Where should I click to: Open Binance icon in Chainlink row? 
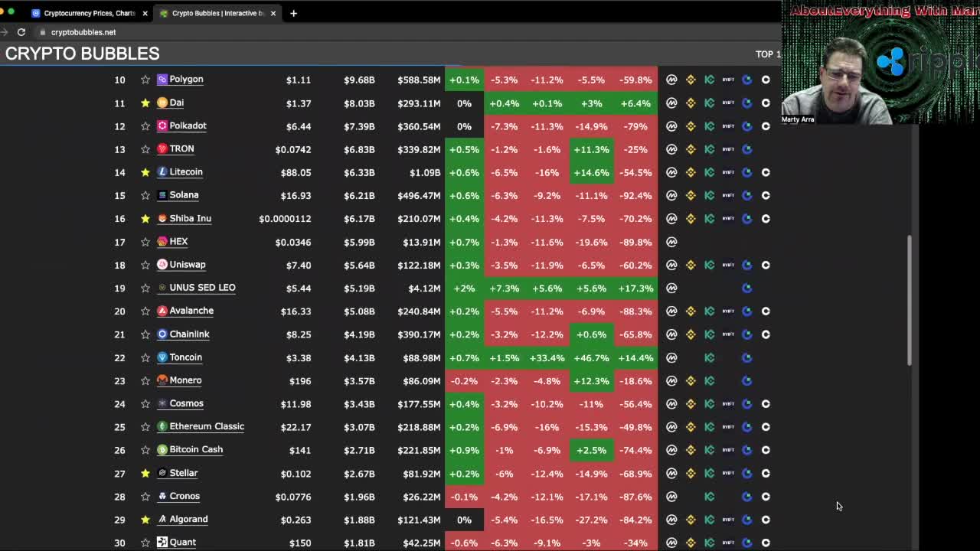691,334
